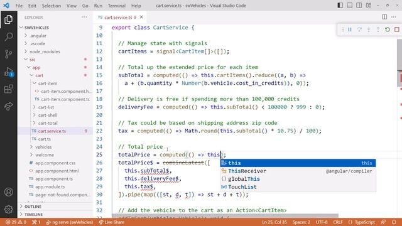Open the Extensions view
Viewport: 402px width, 226px height.
tap(8, 89)
